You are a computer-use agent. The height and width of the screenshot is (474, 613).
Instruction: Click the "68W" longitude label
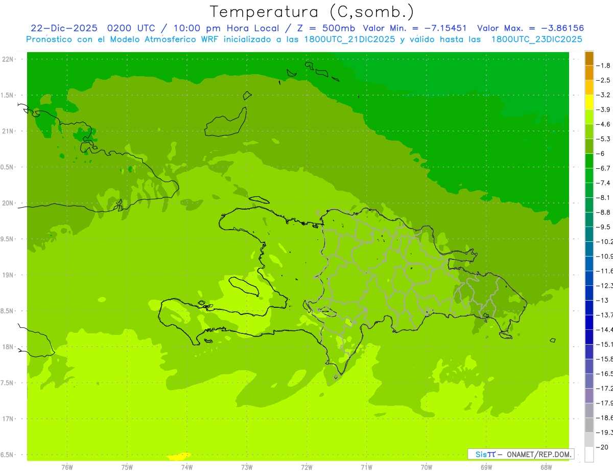[x=546, y=467]
